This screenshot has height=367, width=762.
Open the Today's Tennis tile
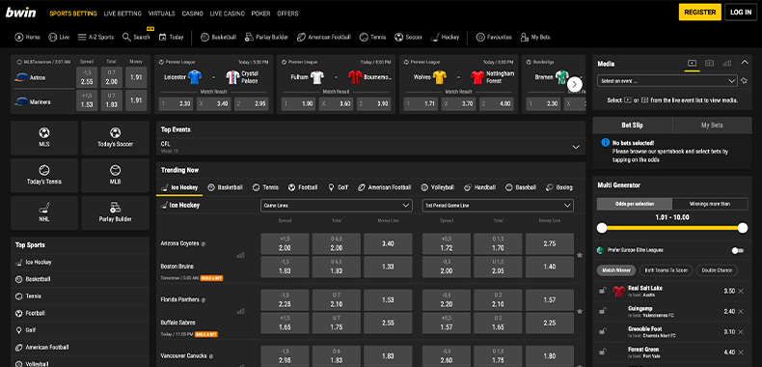[44, 176]
